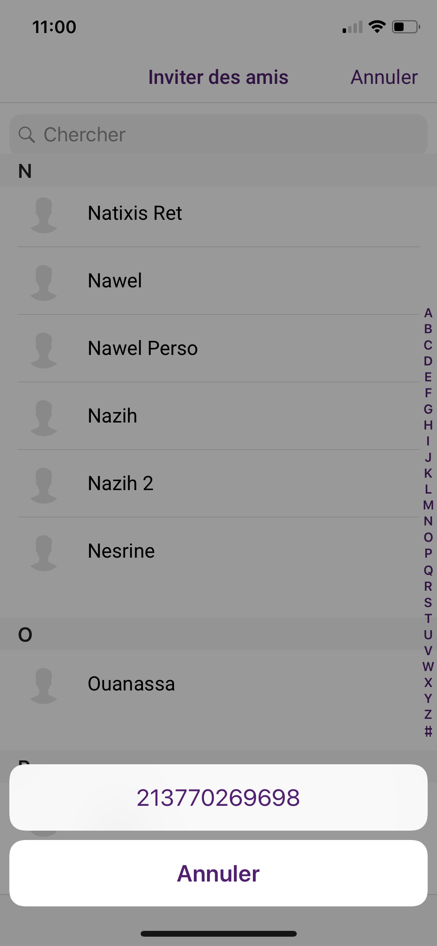Select # at bottom of alphabet index
Image resolution: width=437 pixels, height=946 pixels.
tap(428, 731)
